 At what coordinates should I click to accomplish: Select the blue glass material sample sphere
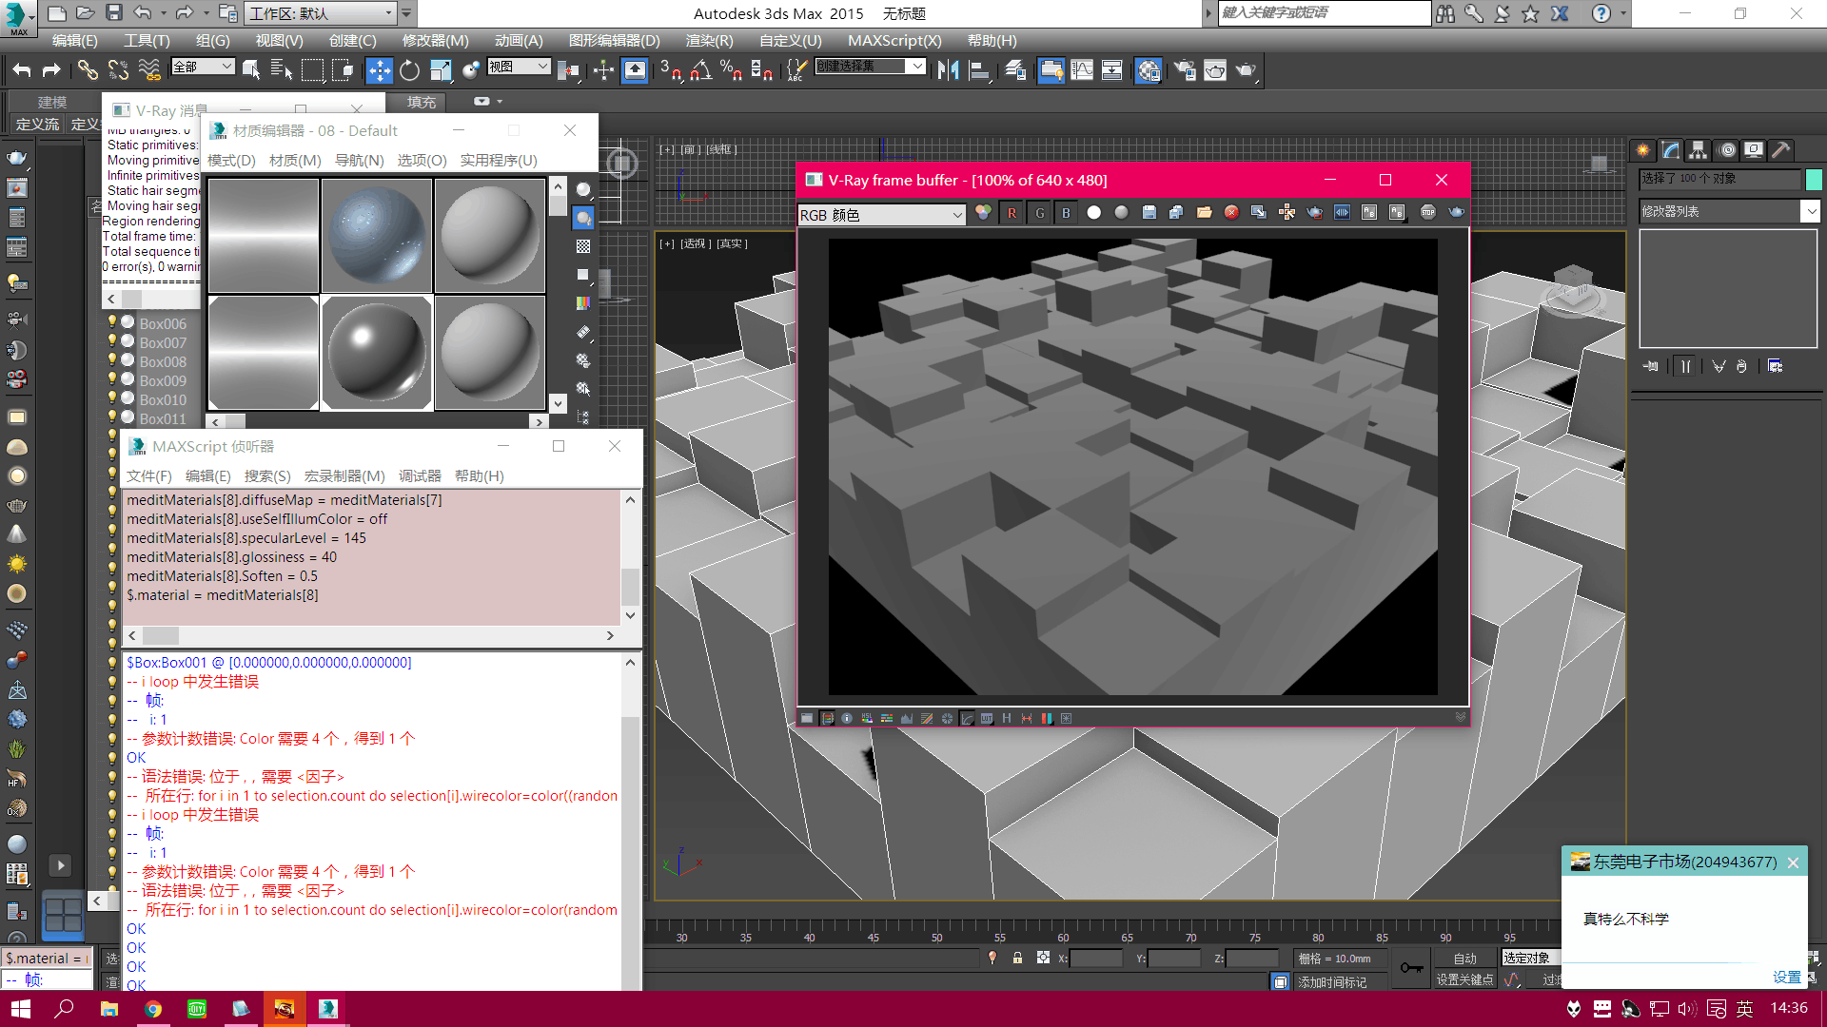tap(377, 235)
